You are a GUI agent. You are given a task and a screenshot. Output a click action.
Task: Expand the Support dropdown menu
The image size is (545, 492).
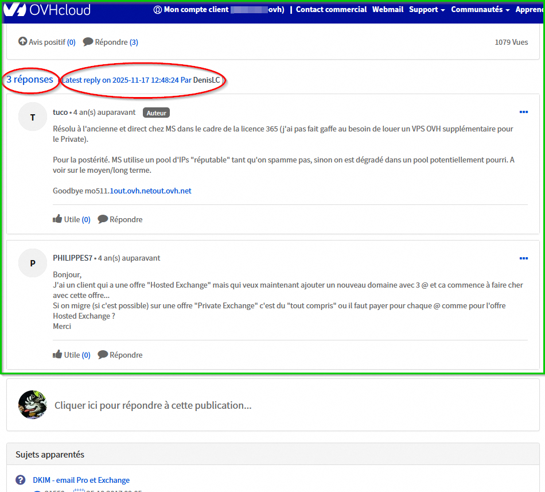click(427, 10)
